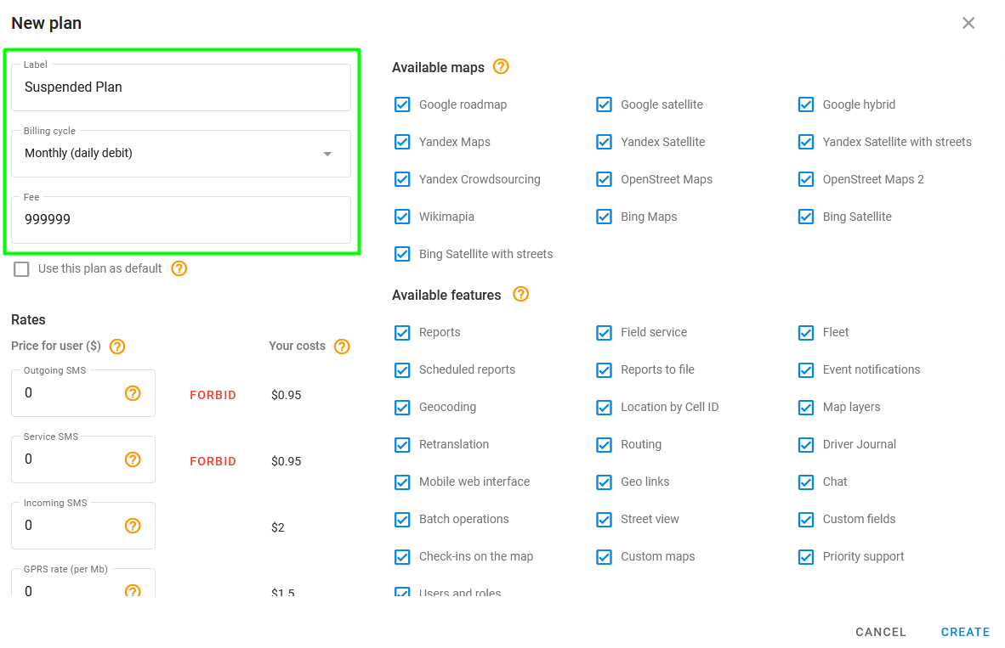The height and width of the screenshot is (648, 1005).
Task: Click the CANCEL button
Action: pos(881,632)
